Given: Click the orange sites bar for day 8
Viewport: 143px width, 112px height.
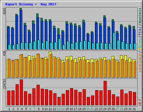Looking at the screenshot, I should [39, 66].
